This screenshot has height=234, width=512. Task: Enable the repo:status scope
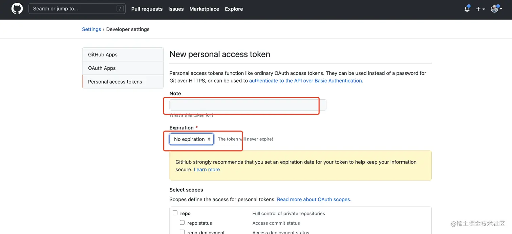click(x=182, y=222)
